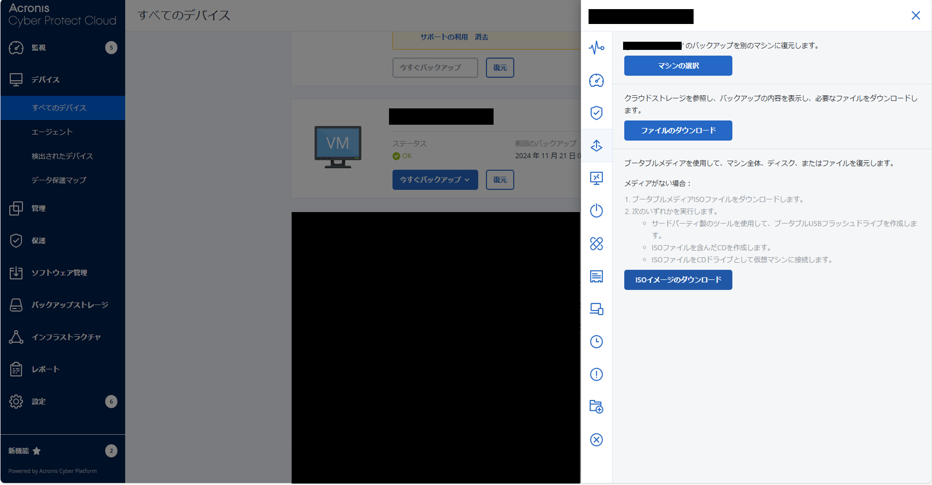Click the マシンの選択 button

coord(678,66)
